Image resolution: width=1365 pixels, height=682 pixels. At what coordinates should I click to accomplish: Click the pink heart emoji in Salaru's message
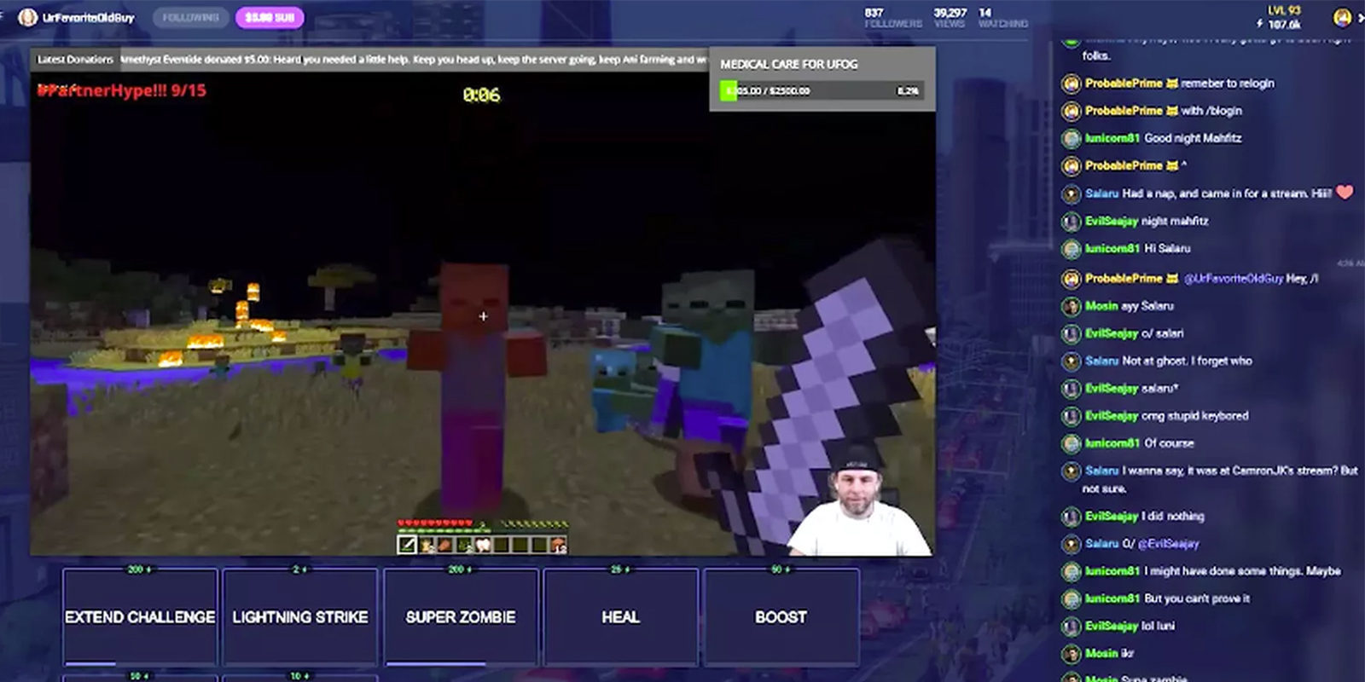pos(1345,193)
